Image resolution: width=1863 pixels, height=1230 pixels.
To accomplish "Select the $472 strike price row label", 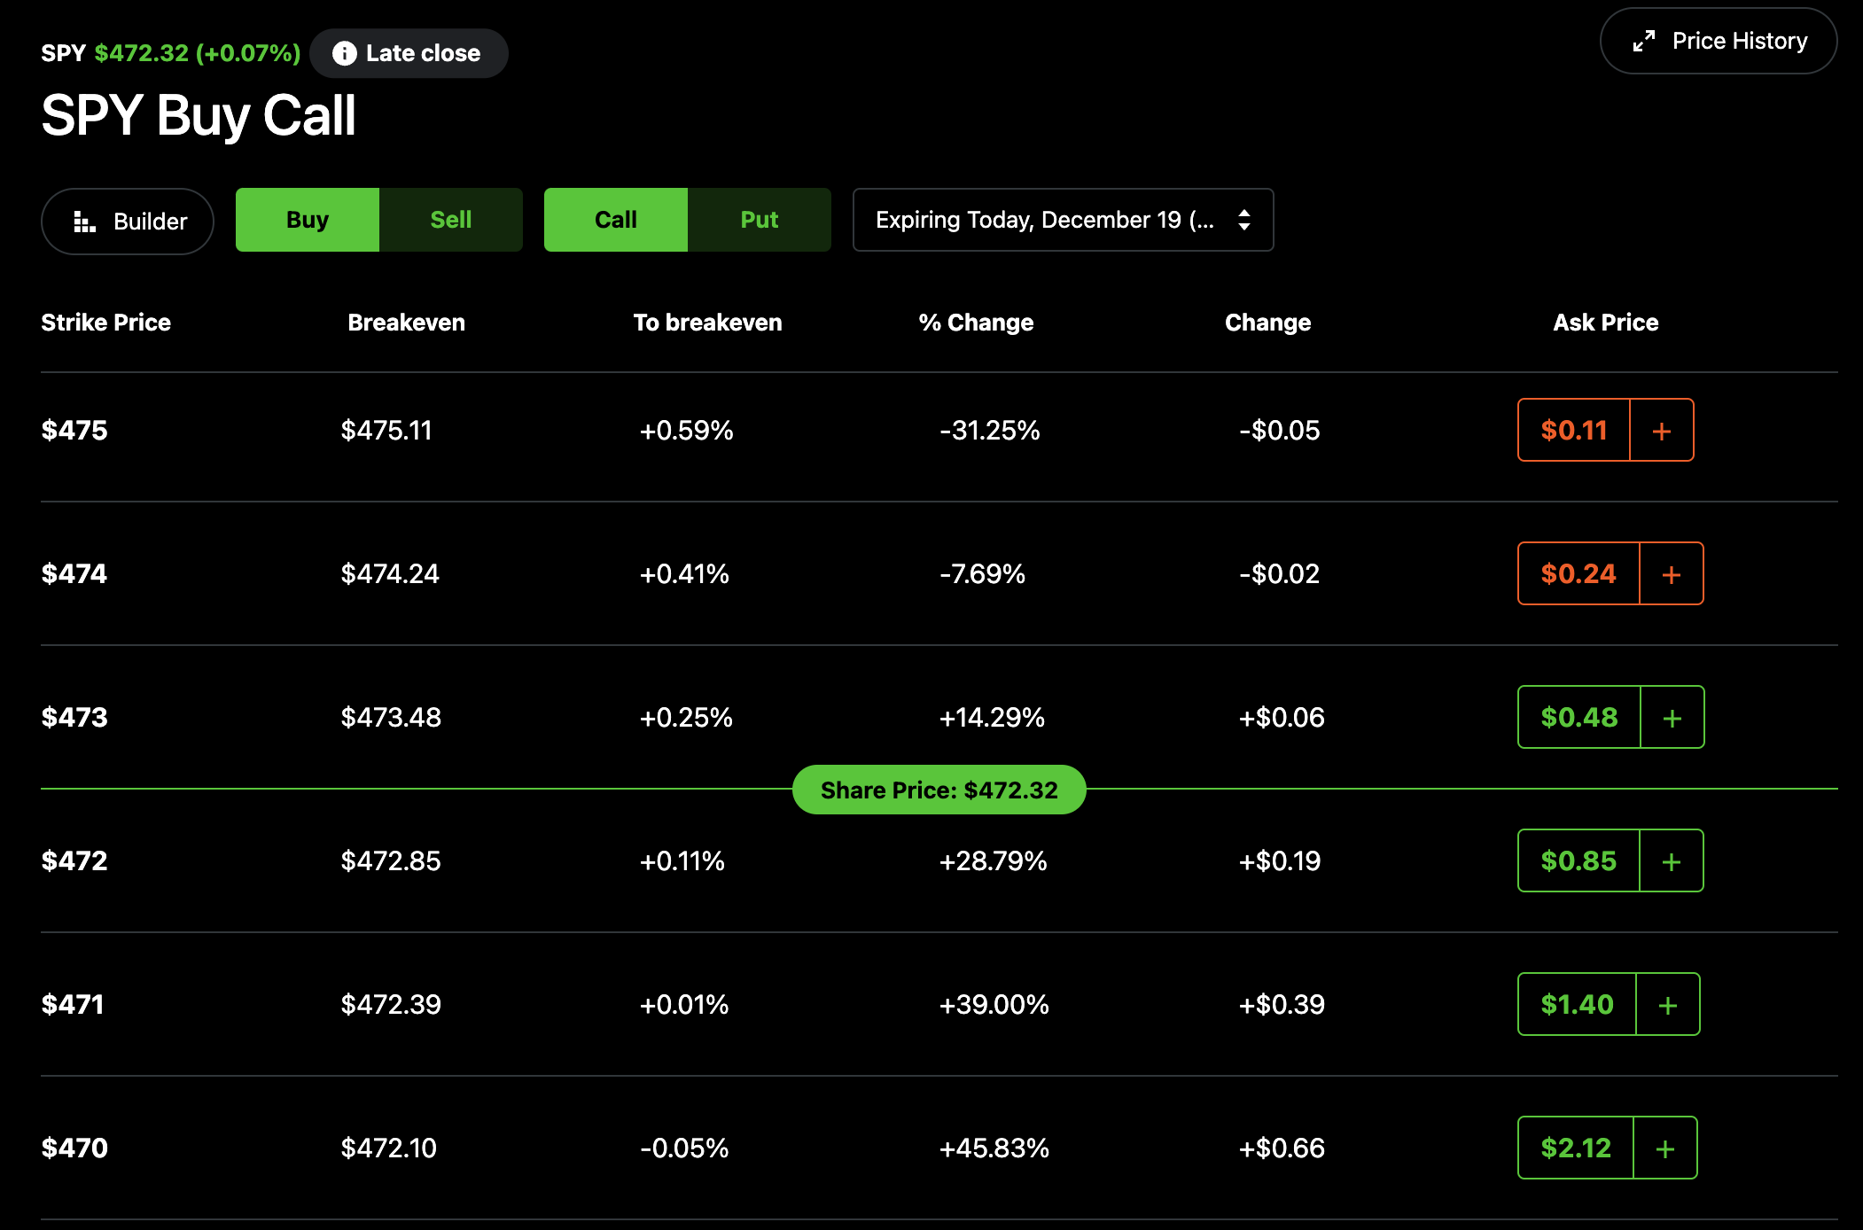I will [74, 861].
